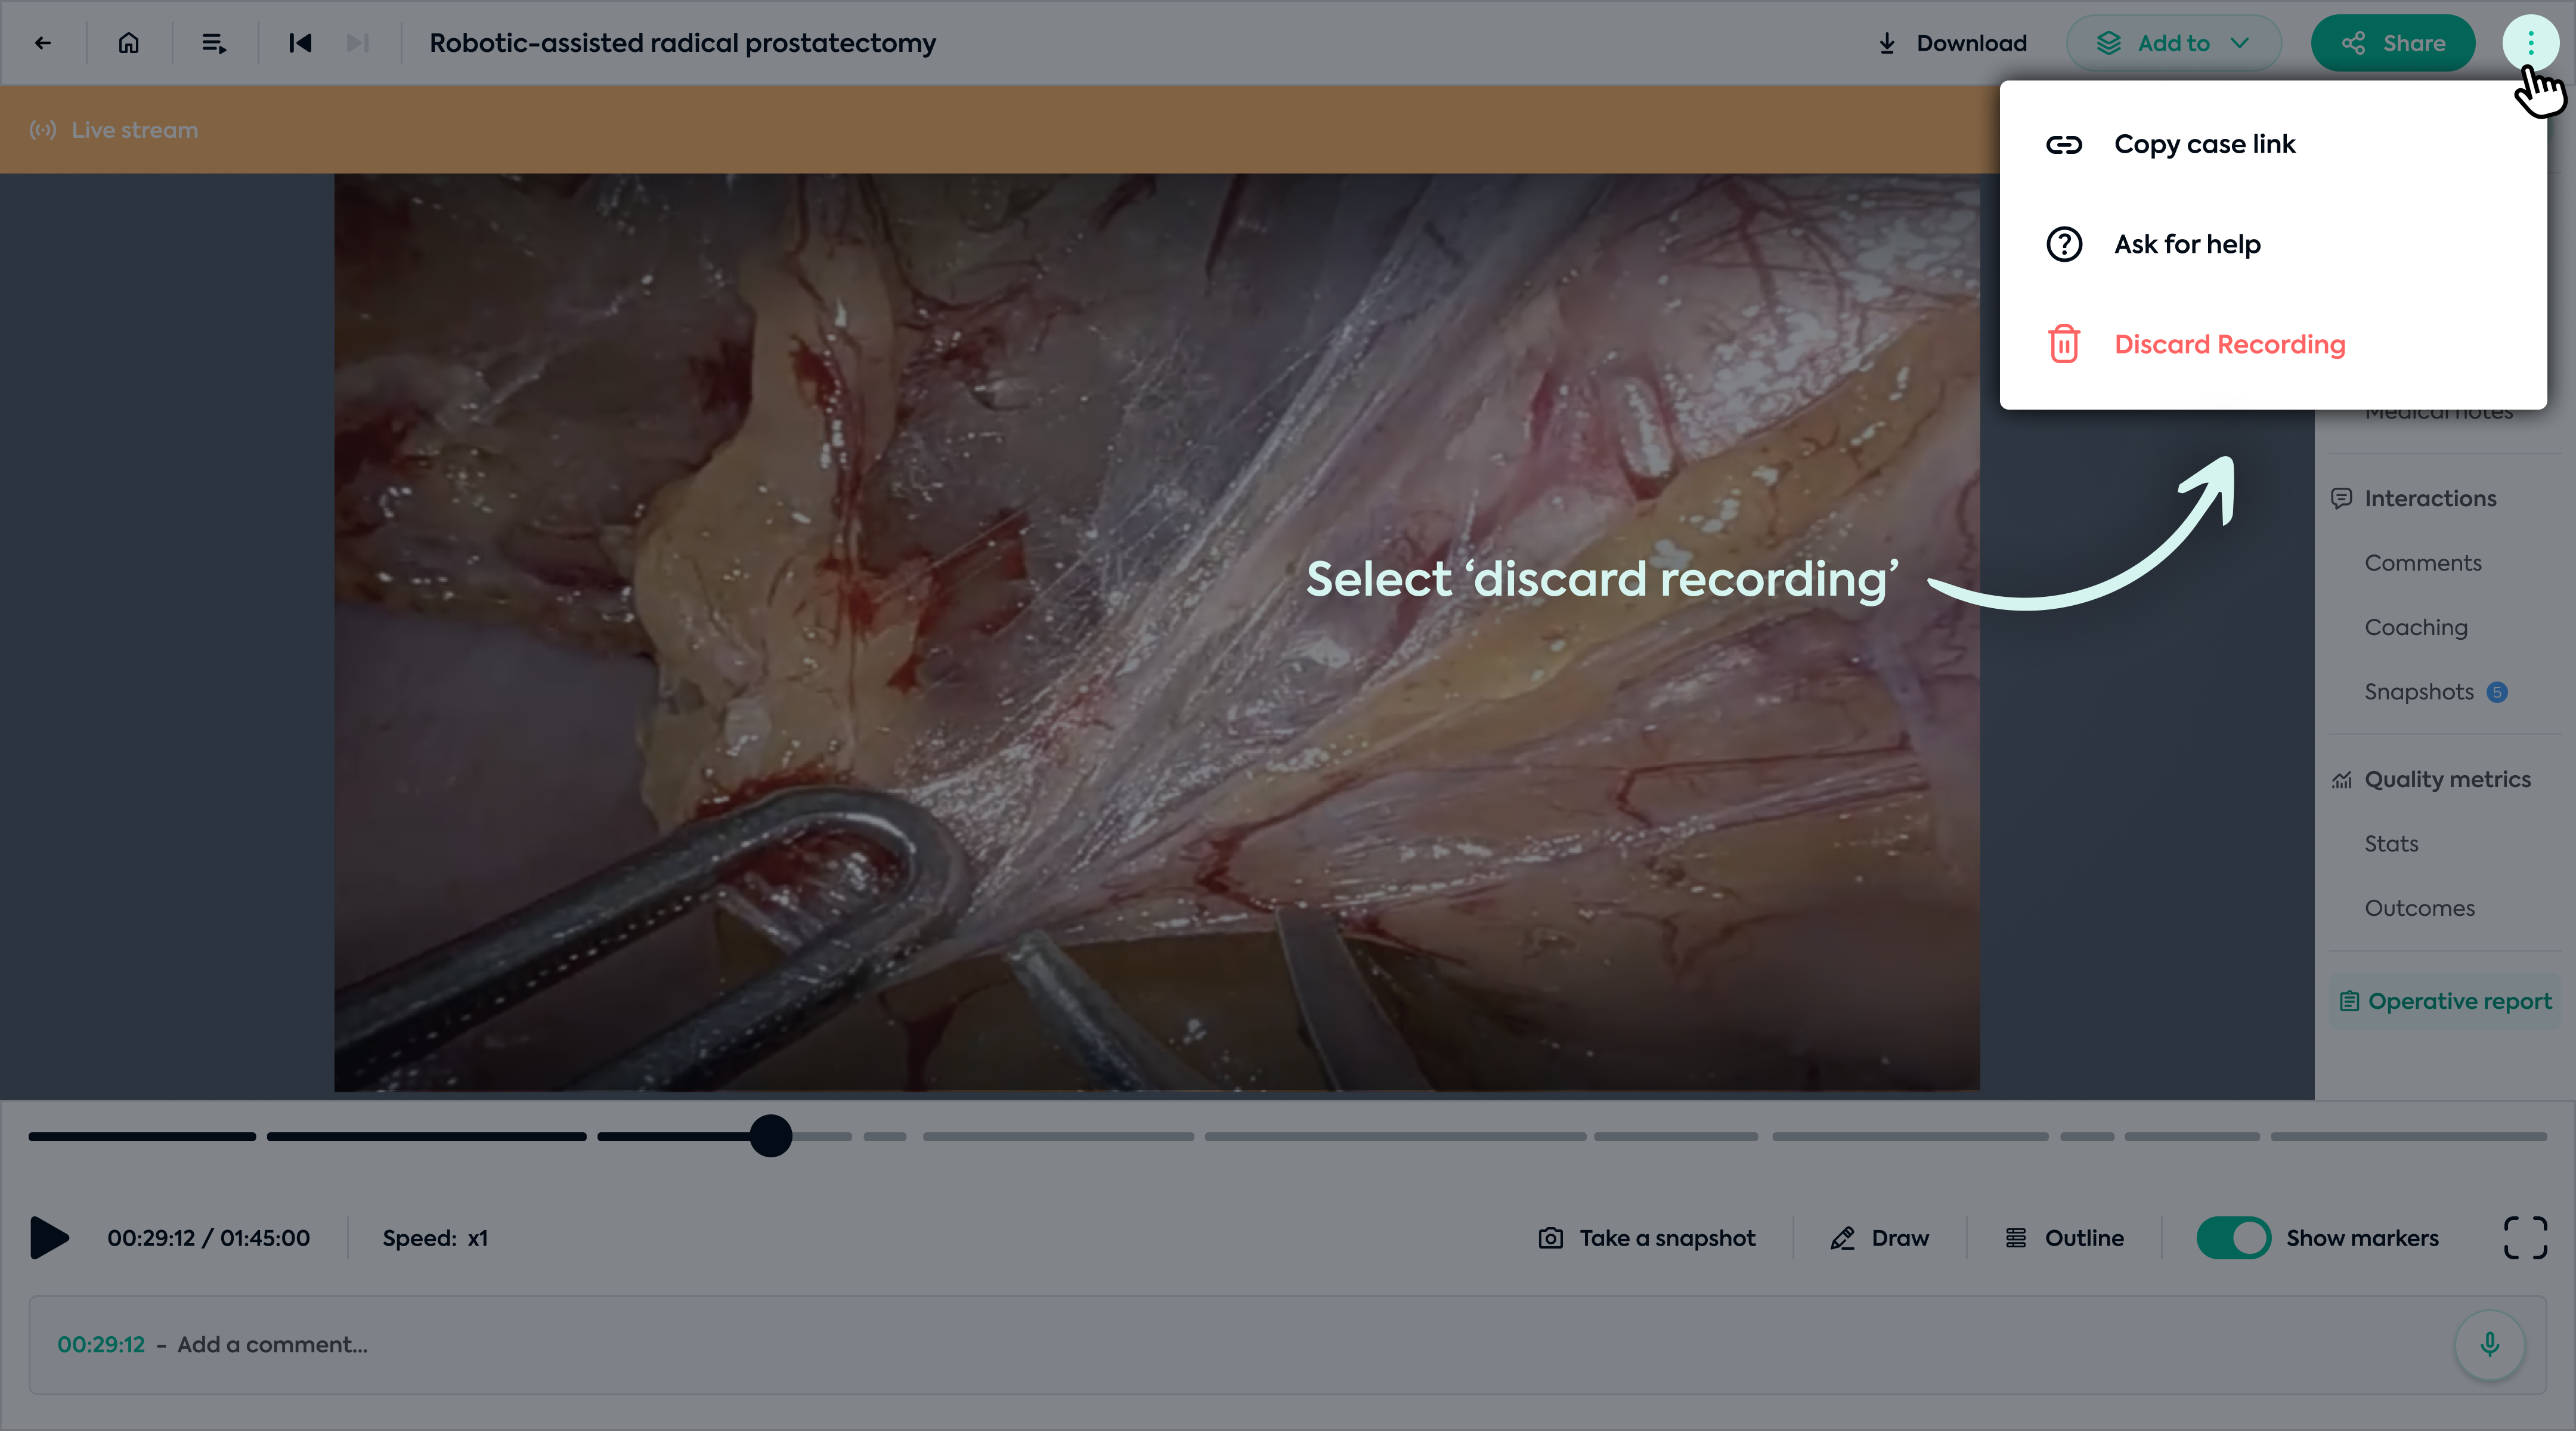Image resolution: width=2576 pixels, height=1431 pixels.
Task: Open the Live stream banner indicator
Action: point(114,130)
